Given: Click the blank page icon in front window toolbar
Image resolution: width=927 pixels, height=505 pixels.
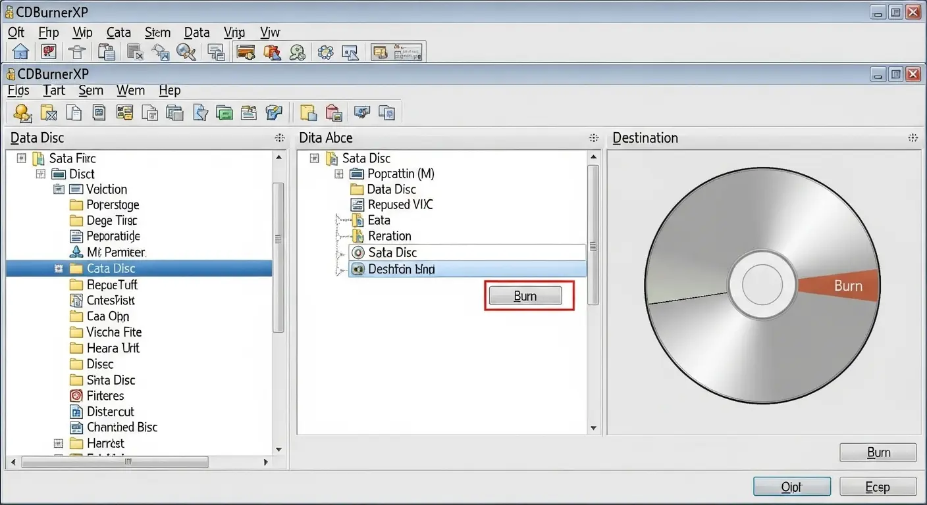Looking at the screenshot, I should (x=74, y=112).
